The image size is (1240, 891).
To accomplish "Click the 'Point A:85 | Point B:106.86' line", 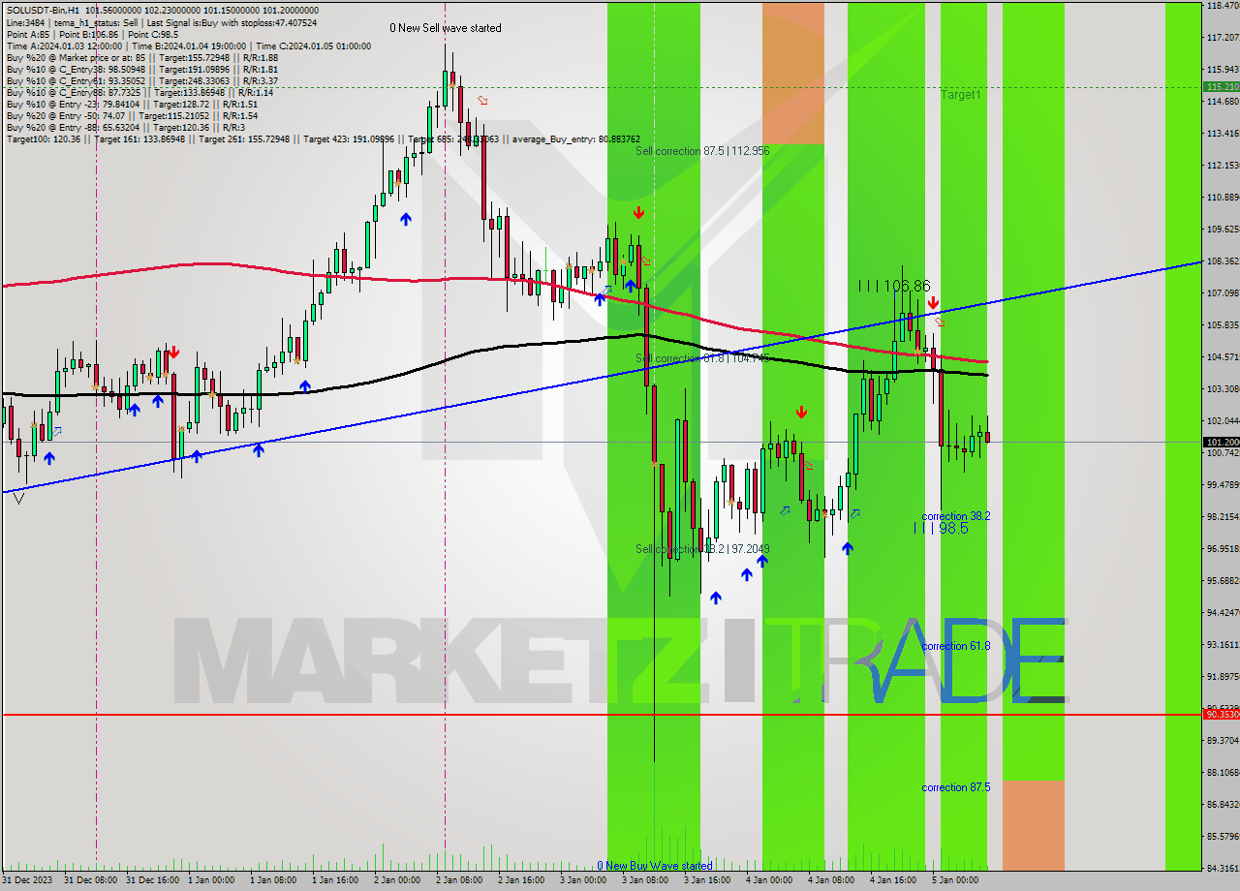I will [x=92, y=34].
